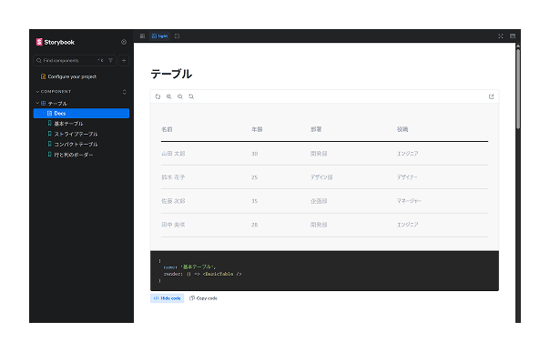The height and width of the screenshot is (352, 550).
Task: Zoom in the story preview
Action: coord(168,96)
